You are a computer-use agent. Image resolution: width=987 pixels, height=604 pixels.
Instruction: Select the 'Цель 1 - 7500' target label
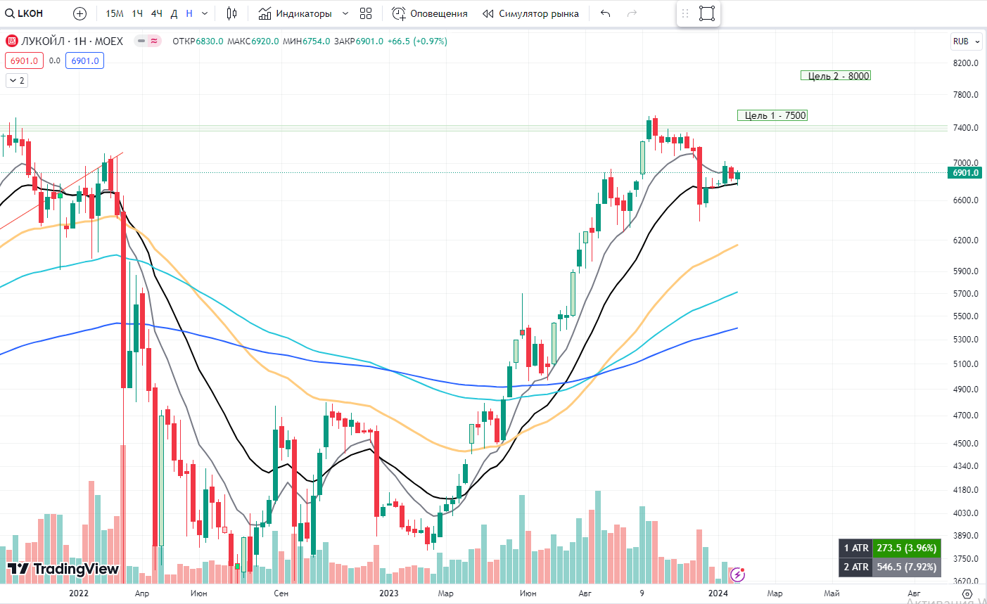[772, 115]
